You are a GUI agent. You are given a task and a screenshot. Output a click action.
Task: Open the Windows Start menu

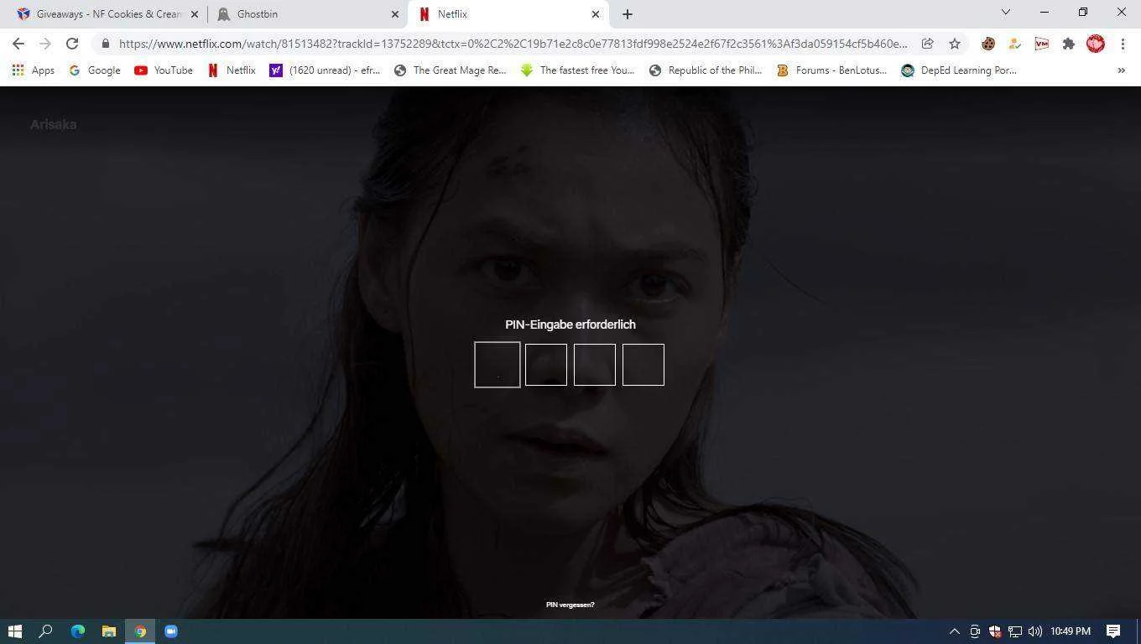click(x=14, y=631)
